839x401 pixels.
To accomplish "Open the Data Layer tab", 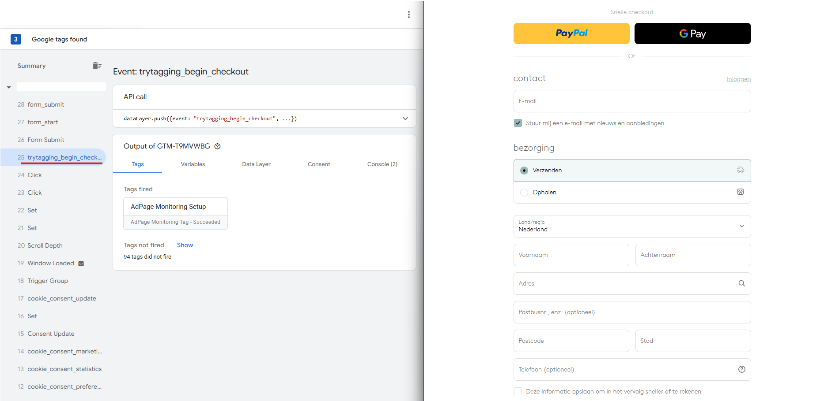I will [x=256, y=164].
